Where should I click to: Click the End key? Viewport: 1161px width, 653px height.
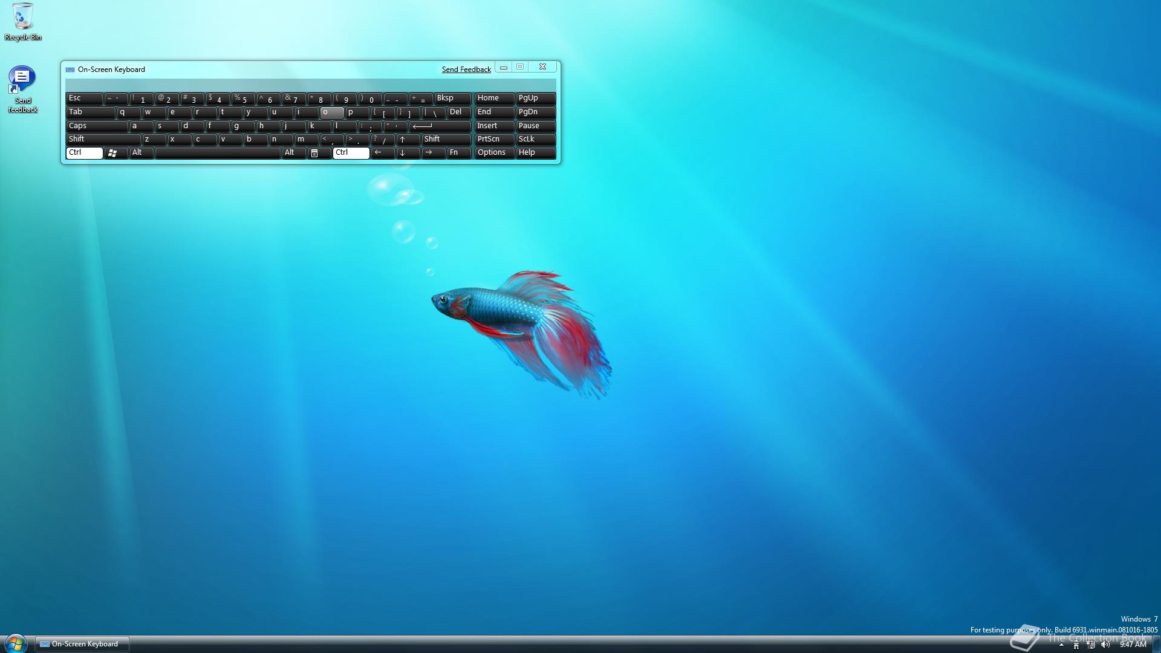coord(494,112)
